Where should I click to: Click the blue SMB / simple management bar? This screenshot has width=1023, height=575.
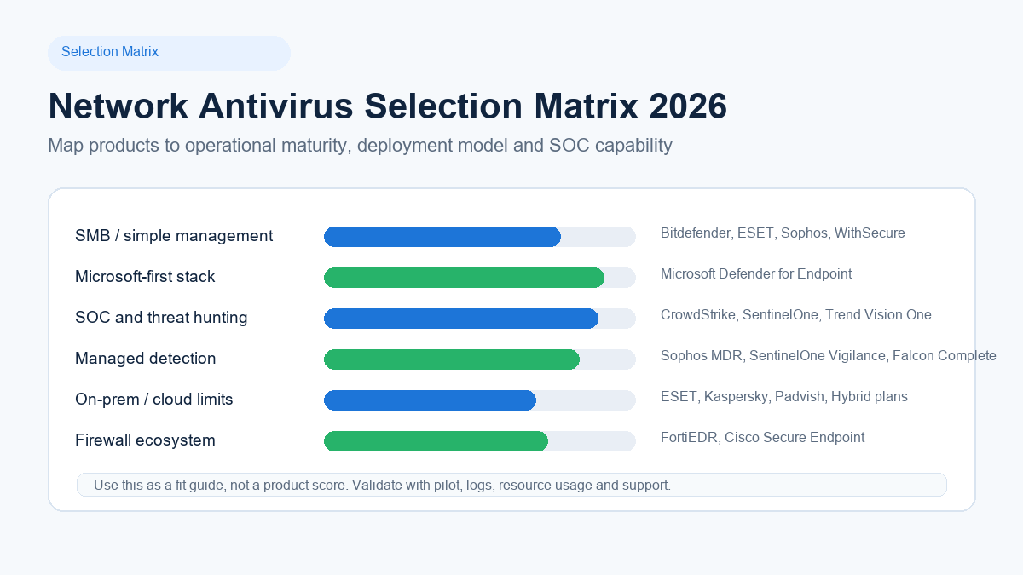tap(442, 237)
